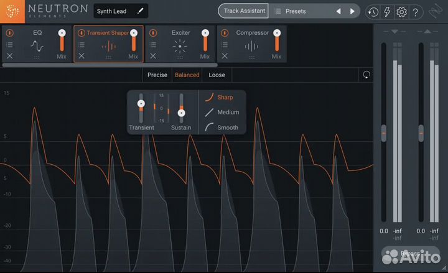The image size is (448, 273).
Task: Select the Transient Shaper waveform icon
Action: pos(108,46)
